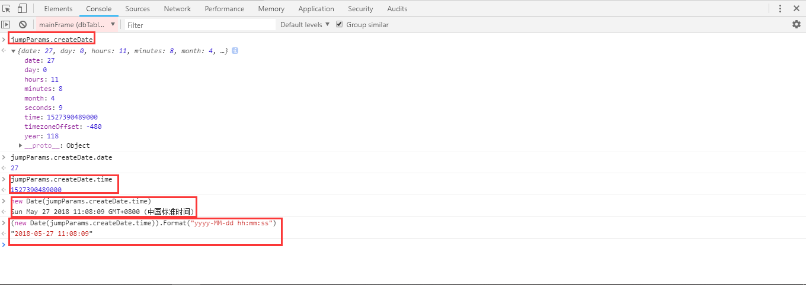Switch to the Elements tab
The image size is (806, 285).
pyautogui.click(x=58, y=9)
